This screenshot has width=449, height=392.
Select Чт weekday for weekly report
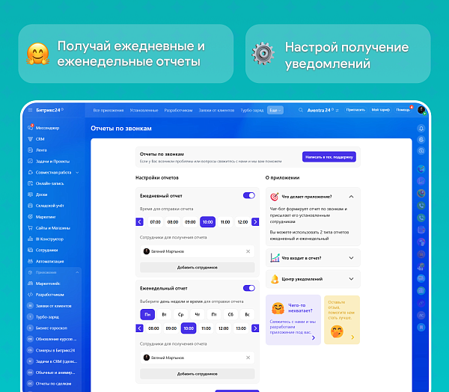point(198,314)
